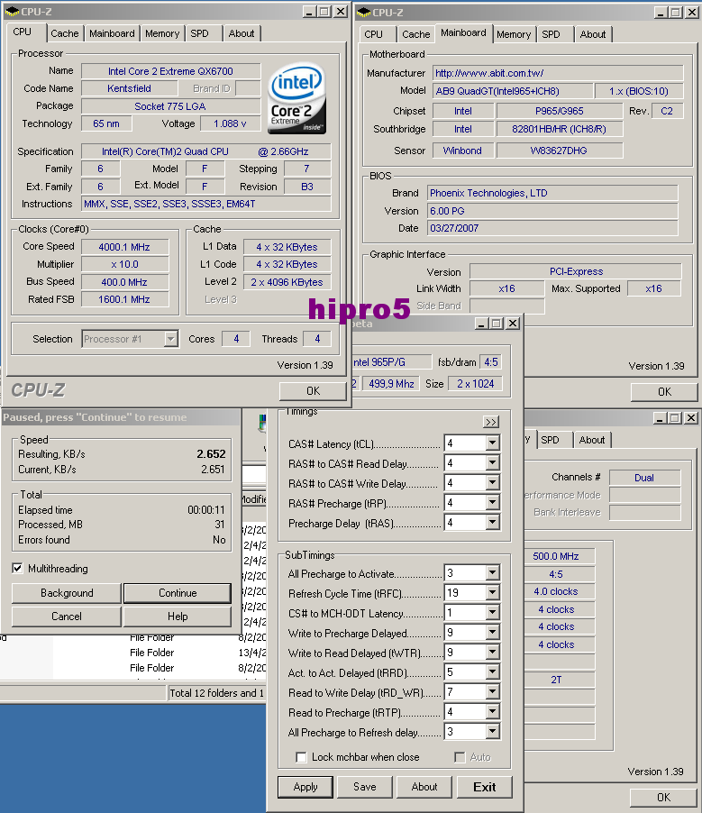Screen dimensions: 702x813
Task: Open About tab in left CPU-Z
Action: (242, 33)
